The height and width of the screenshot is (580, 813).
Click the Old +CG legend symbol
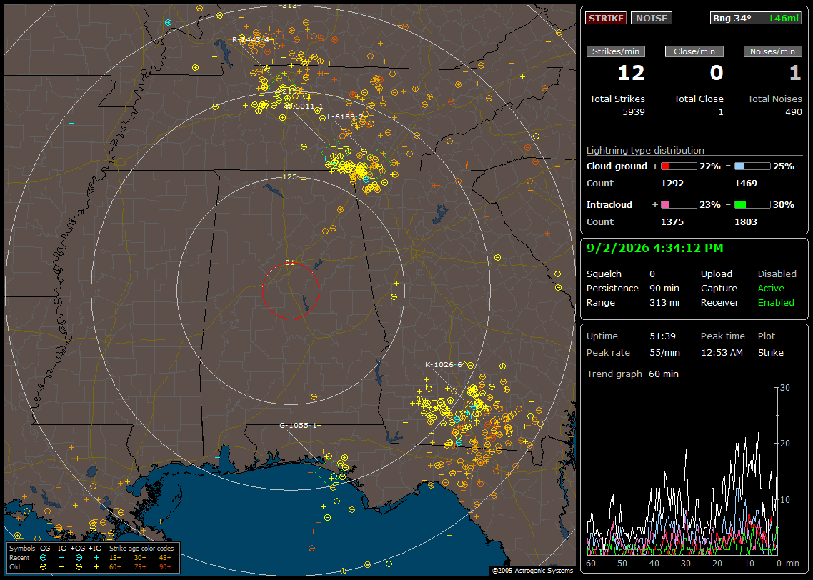(x=79, y=567)
